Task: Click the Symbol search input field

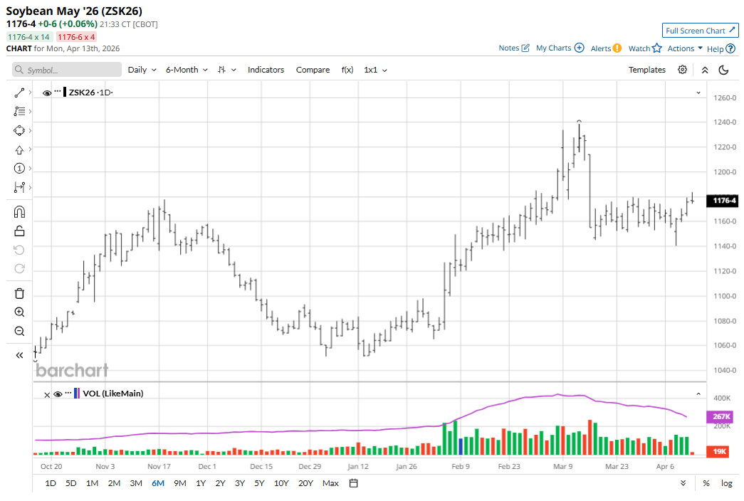Action: pyautogui.click(x=67, y=70)
